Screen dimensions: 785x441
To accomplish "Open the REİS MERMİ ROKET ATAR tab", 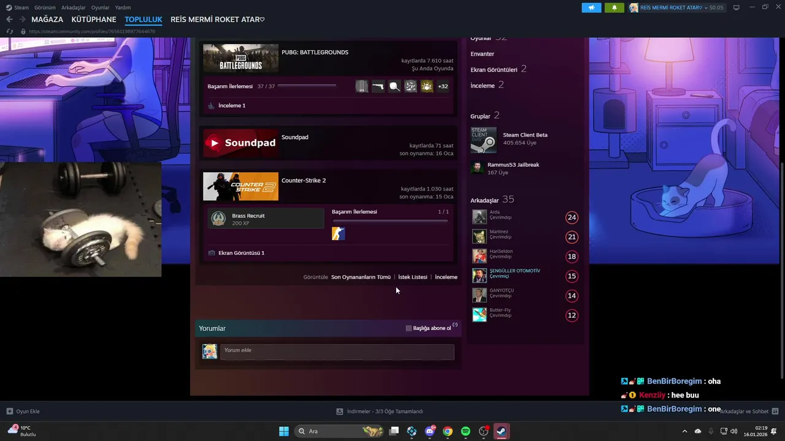I will click(x=218, y=20).
